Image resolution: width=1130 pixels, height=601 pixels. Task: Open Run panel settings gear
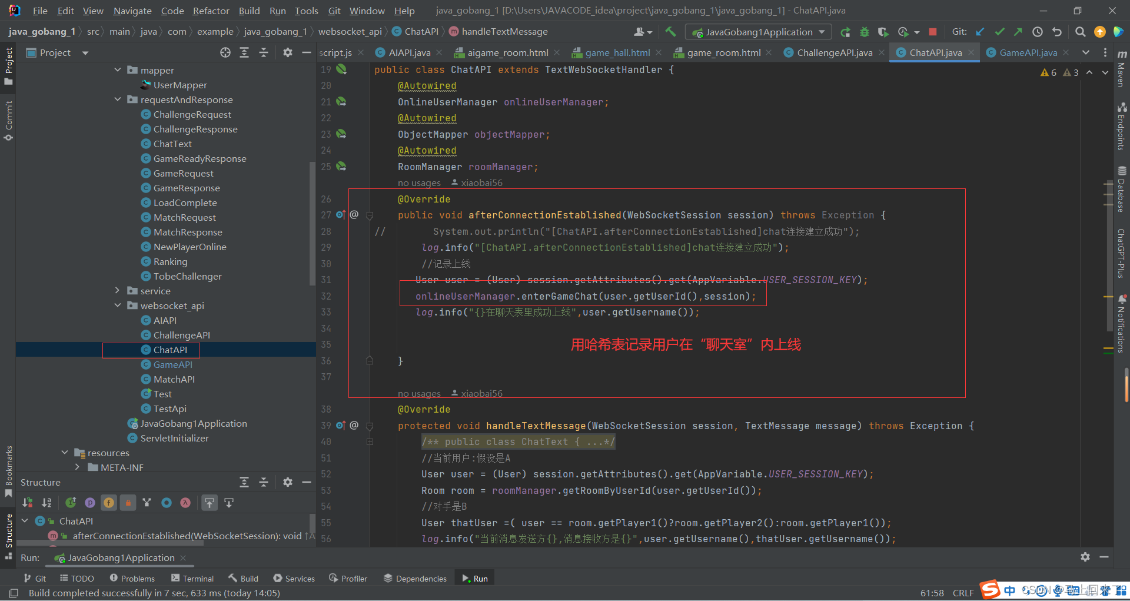pyautogui.click(x=1085, y=557)
